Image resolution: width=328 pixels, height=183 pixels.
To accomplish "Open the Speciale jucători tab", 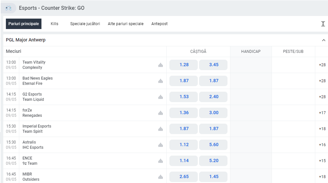I will (x=85, y=24).
